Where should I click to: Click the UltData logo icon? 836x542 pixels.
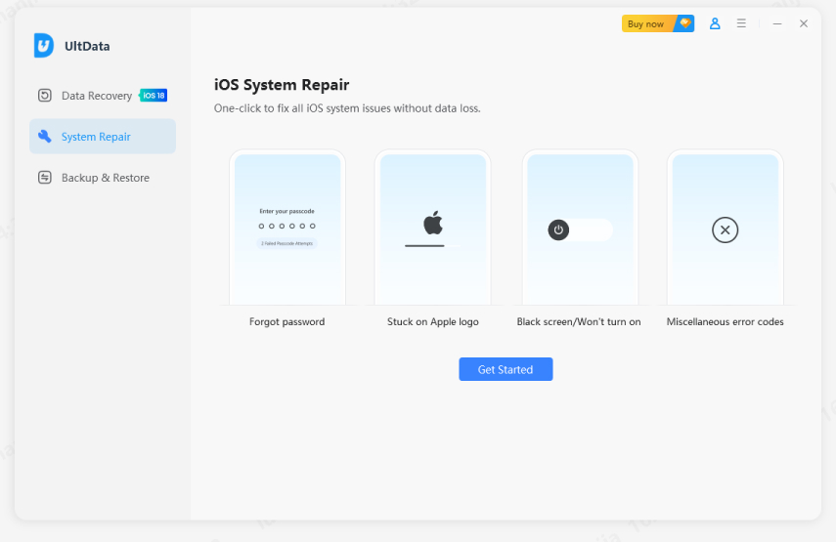click(x=43, y=46)
